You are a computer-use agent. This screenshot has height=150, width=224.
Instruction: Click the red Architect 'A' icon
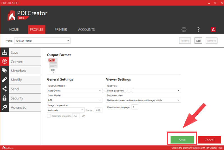pyautogui.click(x=213, y=29)
